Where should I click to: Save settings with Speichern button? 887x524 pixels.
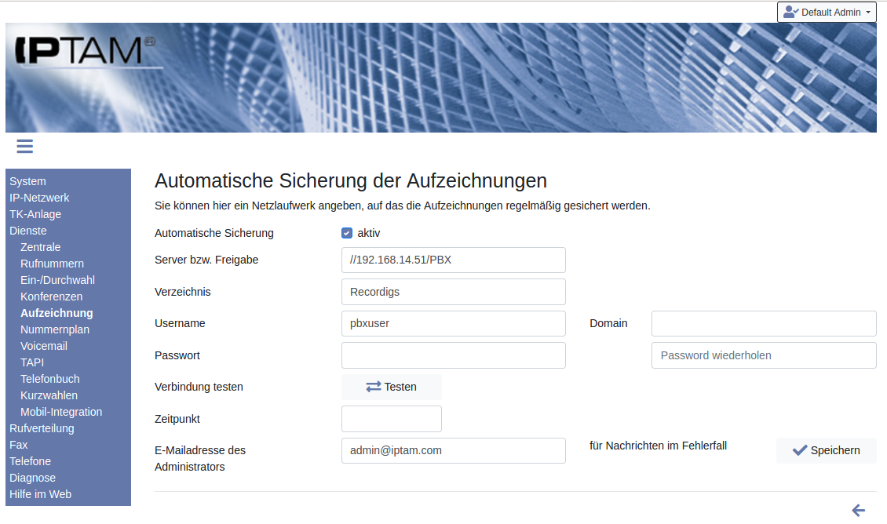pos(826,450)
